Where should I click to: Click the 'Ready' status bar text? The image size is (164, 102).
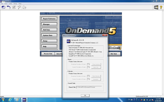(x=2, y=97)
